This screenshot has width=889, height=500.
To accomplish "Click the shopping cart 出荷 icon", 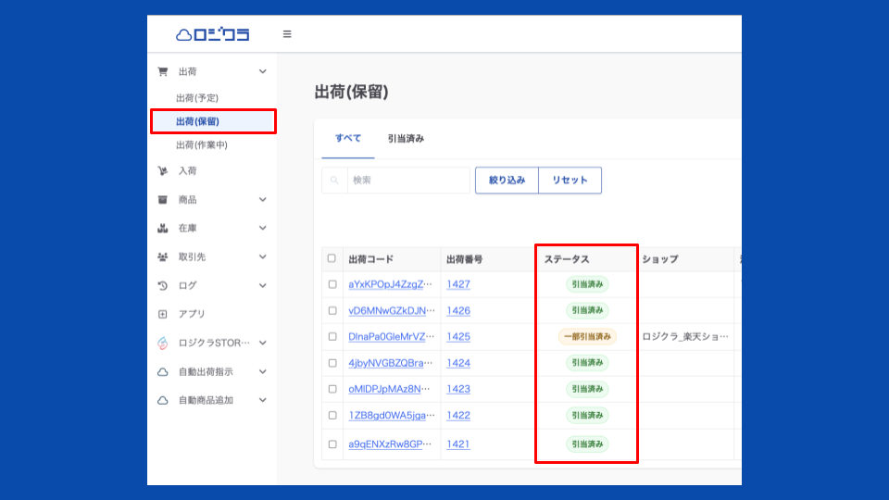I will (x=163, y=71).
